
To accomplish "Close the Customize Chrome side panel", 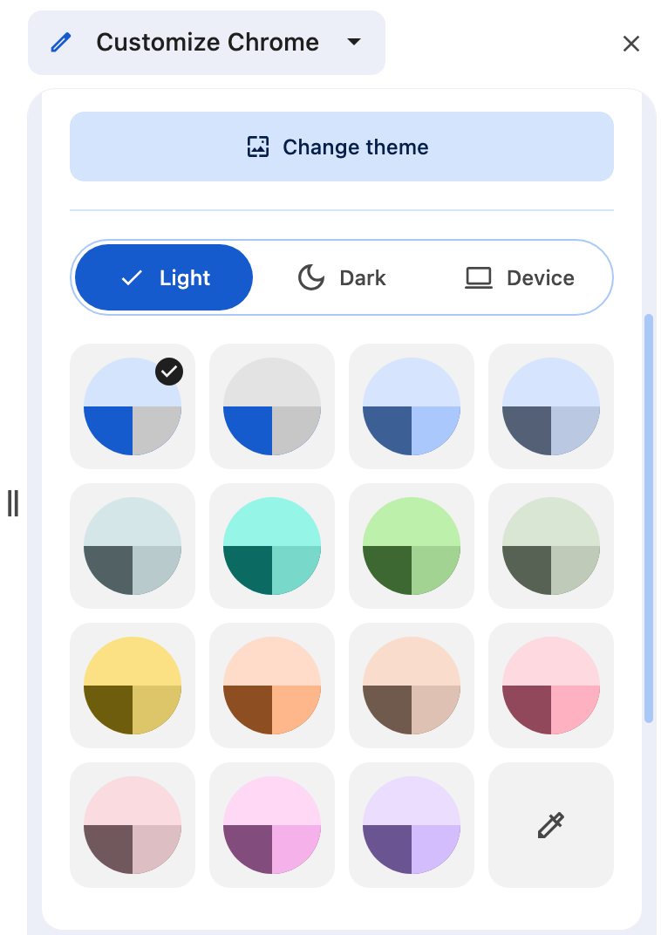I will click(x=631, y=44).
